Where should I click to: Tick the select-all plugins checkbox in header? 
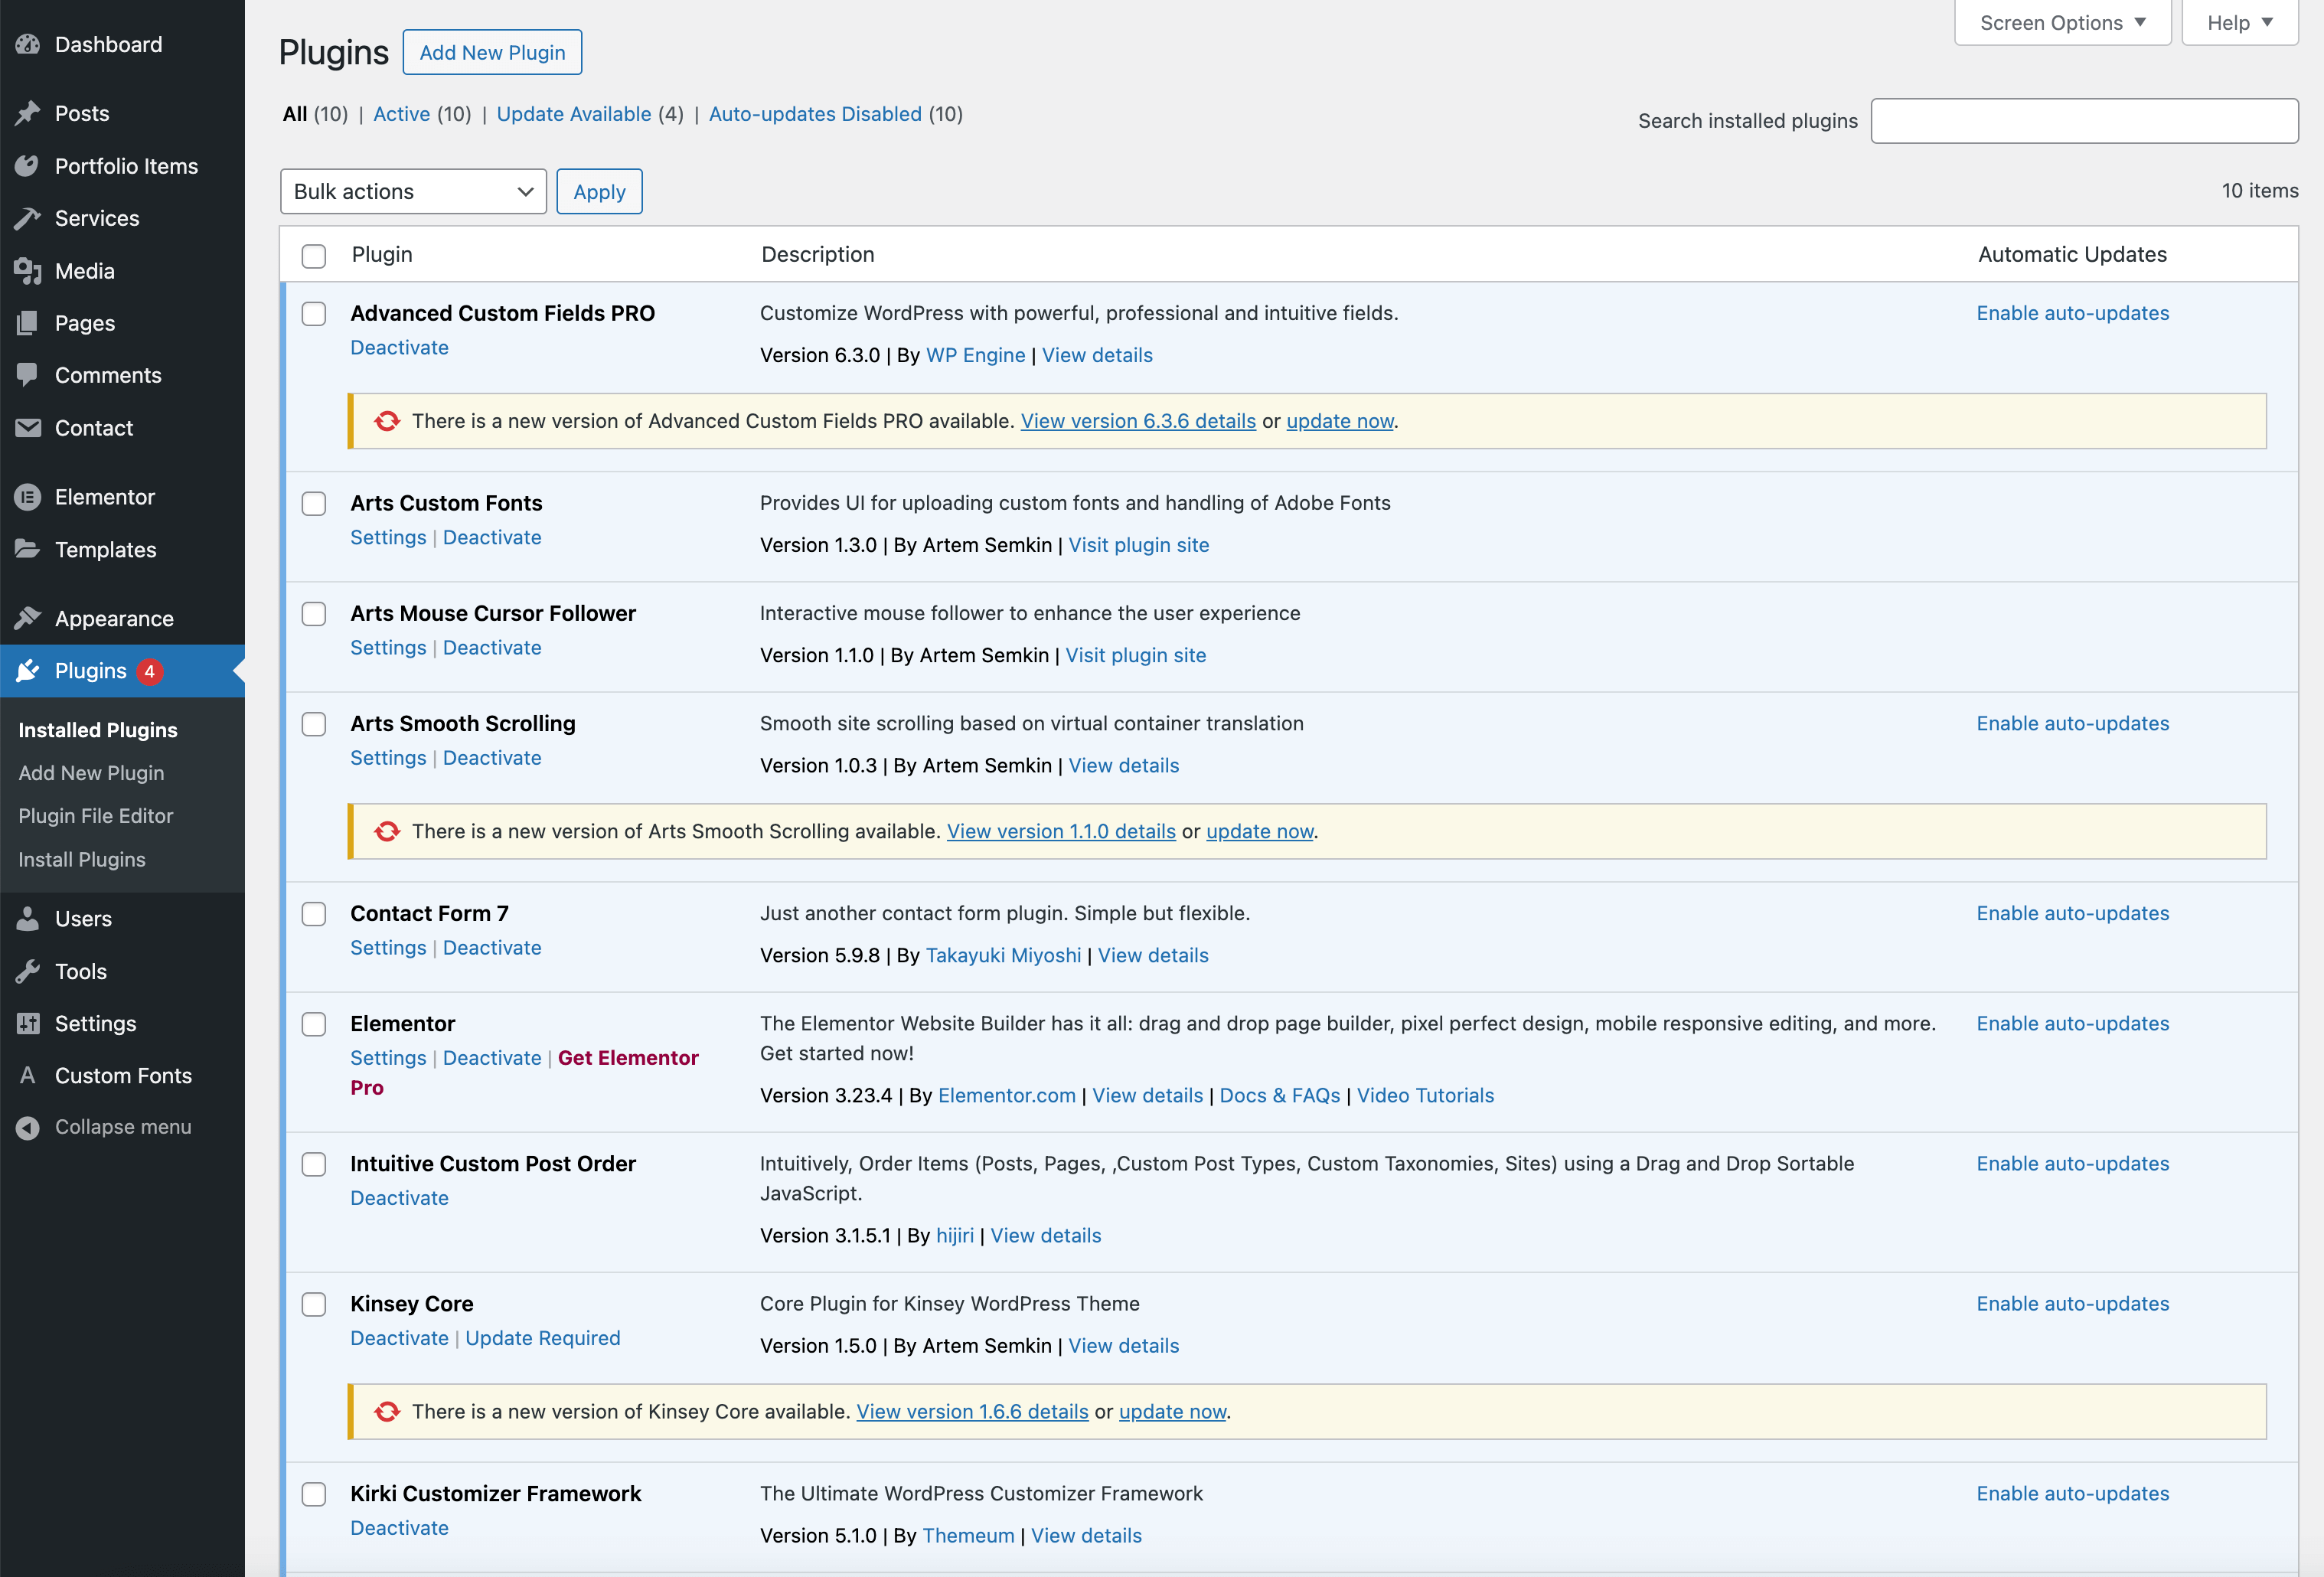(x=314, y=256)
